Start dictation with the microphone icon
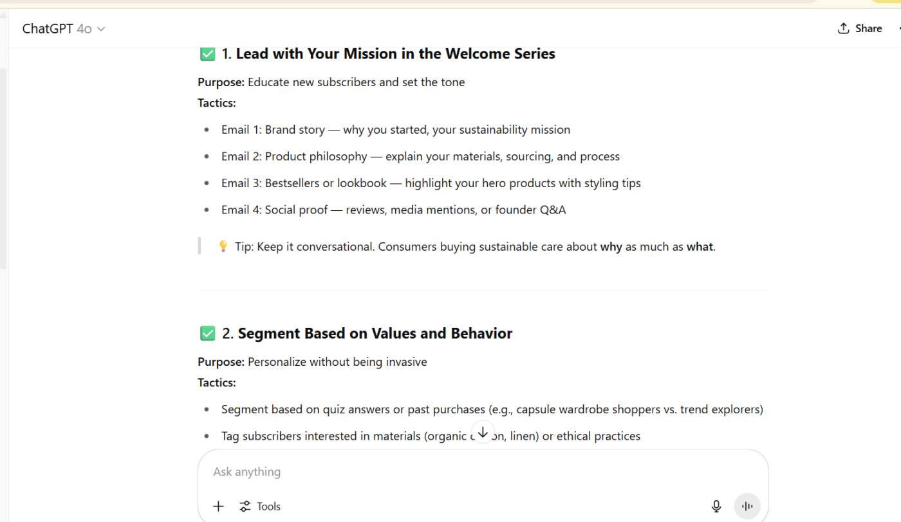The width and height of the screenshot is (901, 522). (x=716, y=507)
